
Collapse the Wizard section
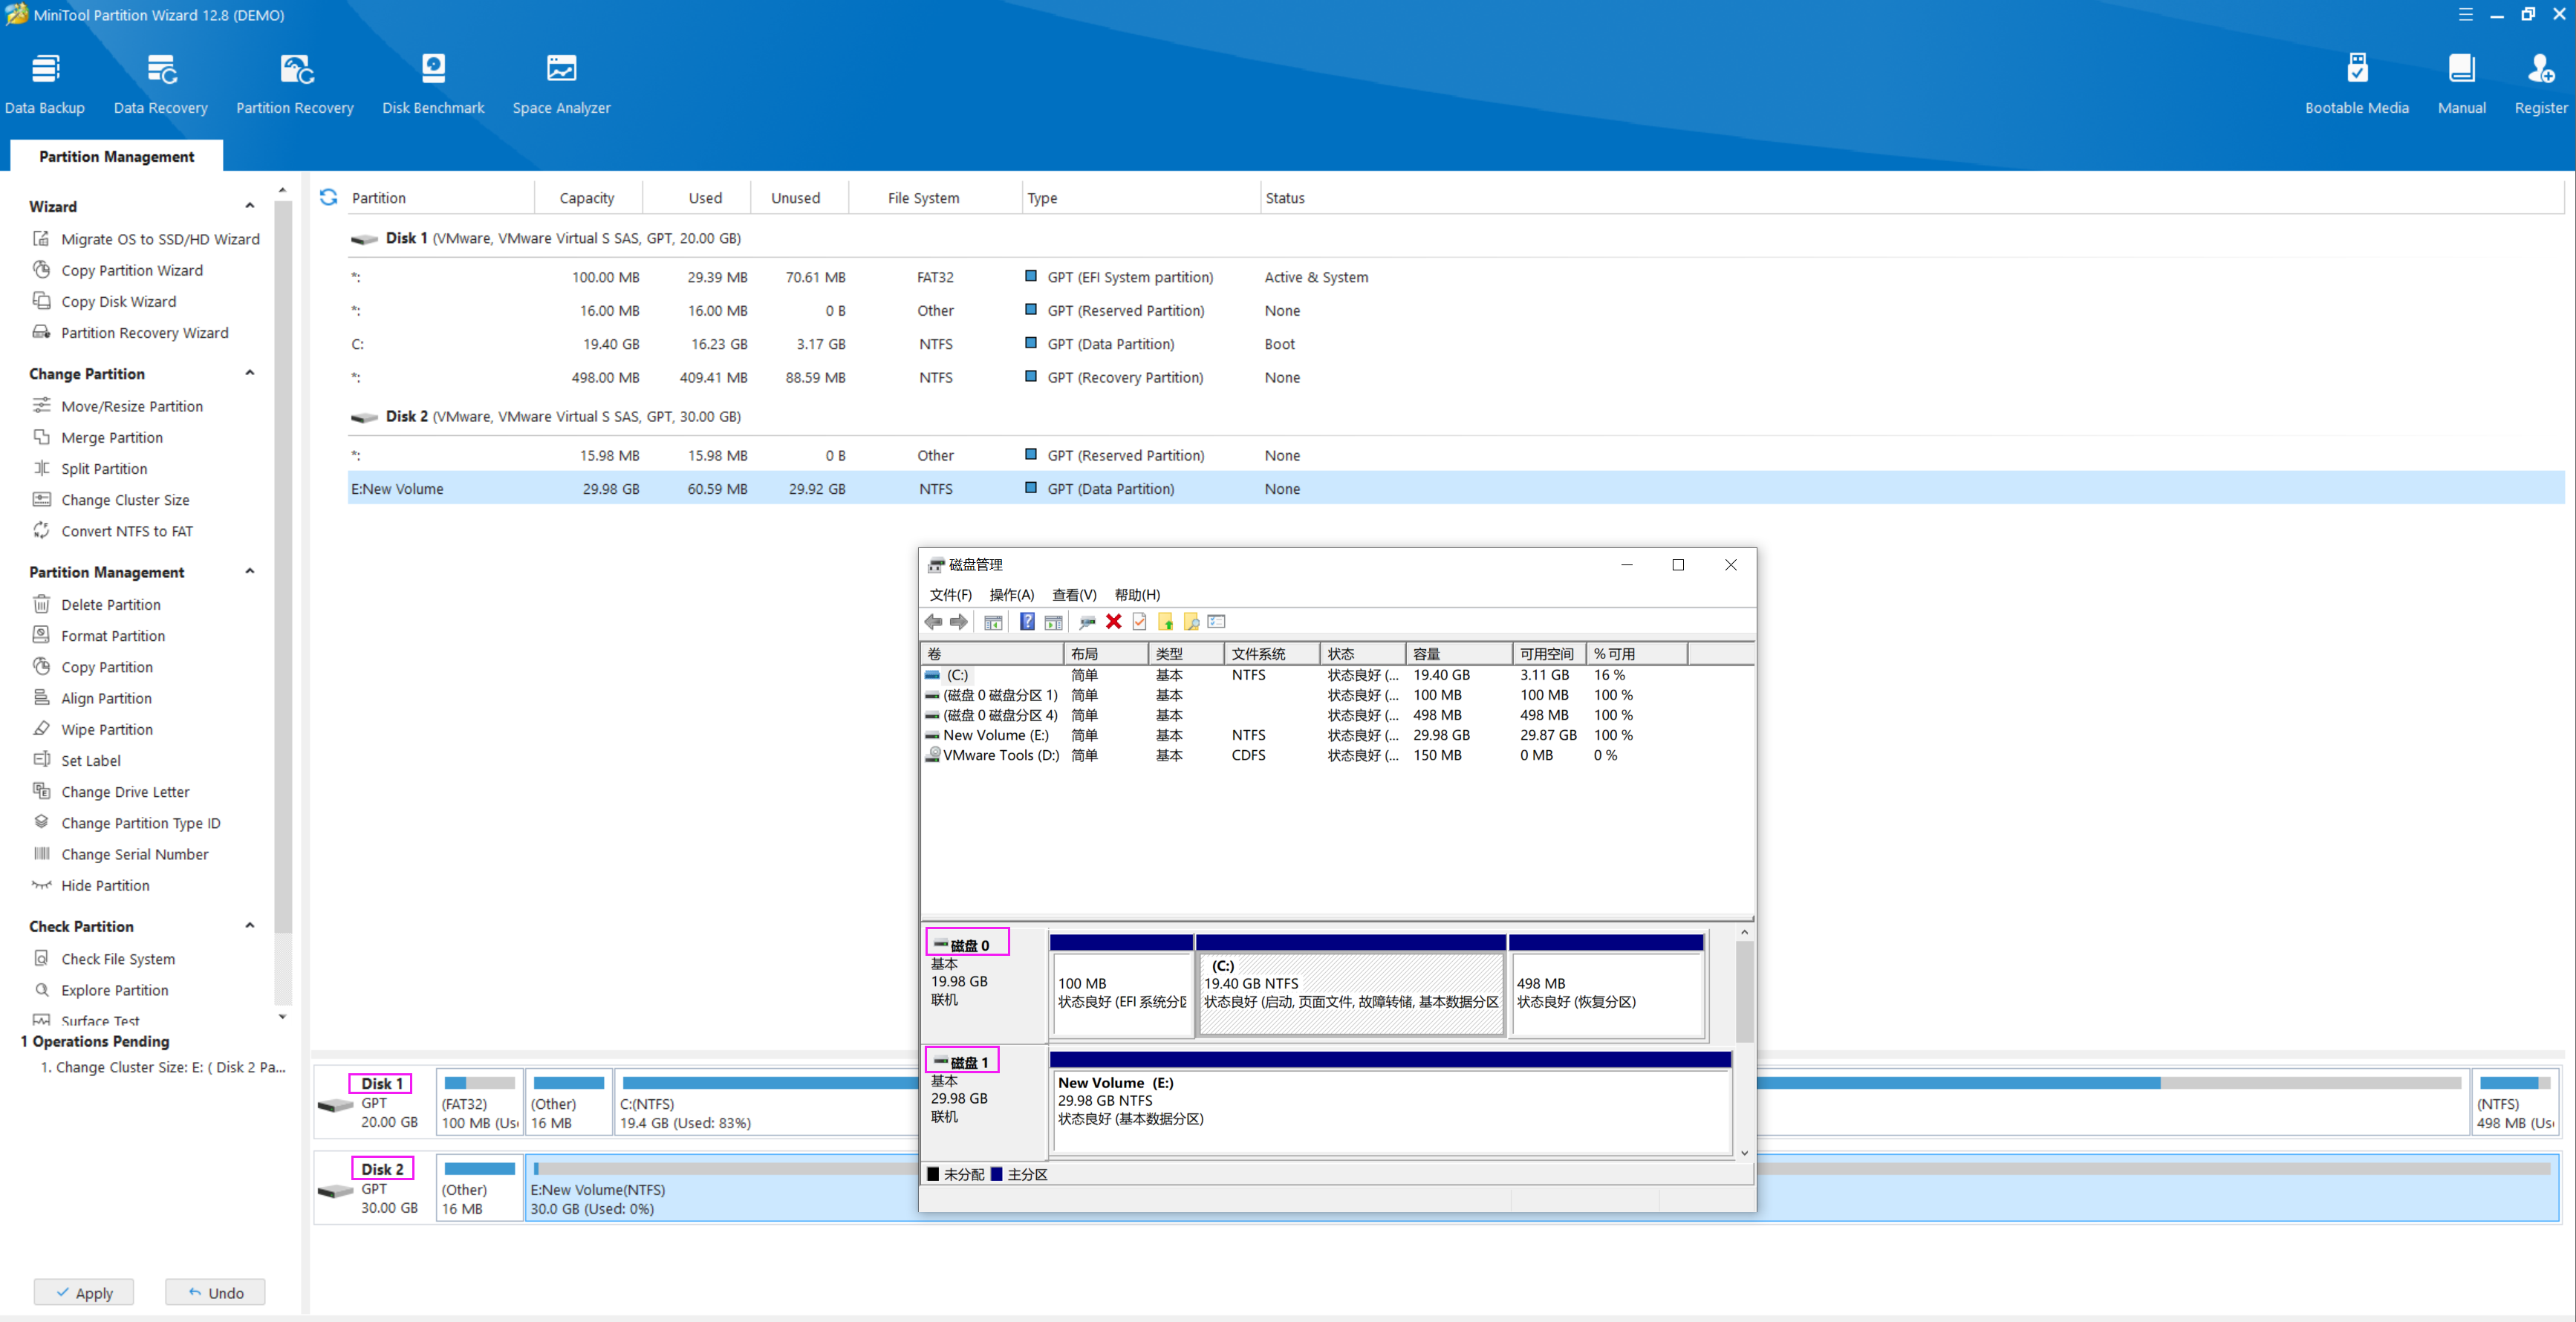250,206
